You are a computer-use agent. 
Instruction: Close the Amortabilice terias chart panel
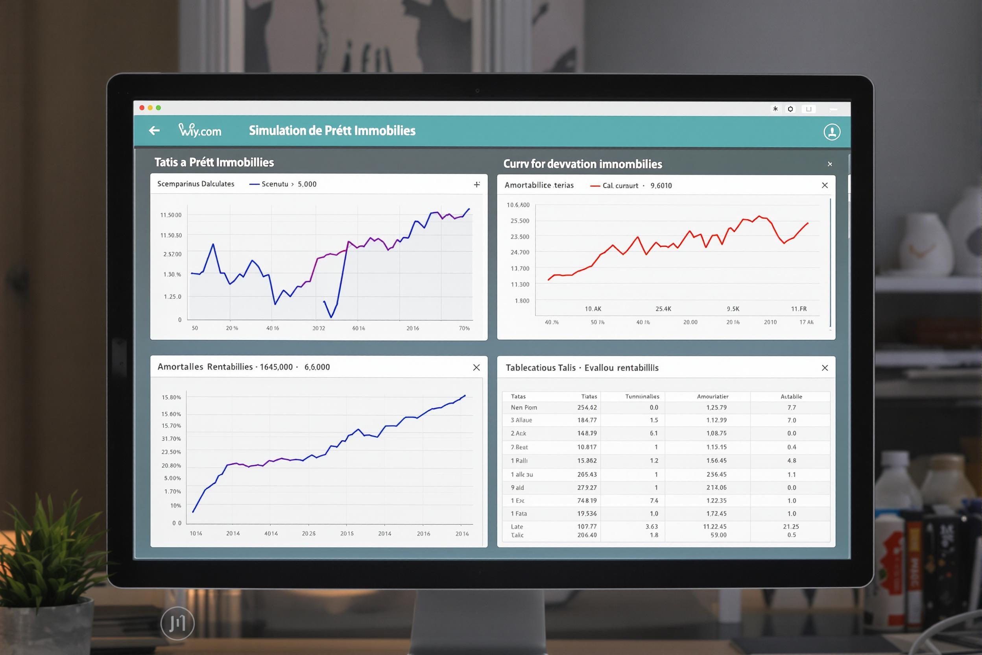[x=825, y=185]
